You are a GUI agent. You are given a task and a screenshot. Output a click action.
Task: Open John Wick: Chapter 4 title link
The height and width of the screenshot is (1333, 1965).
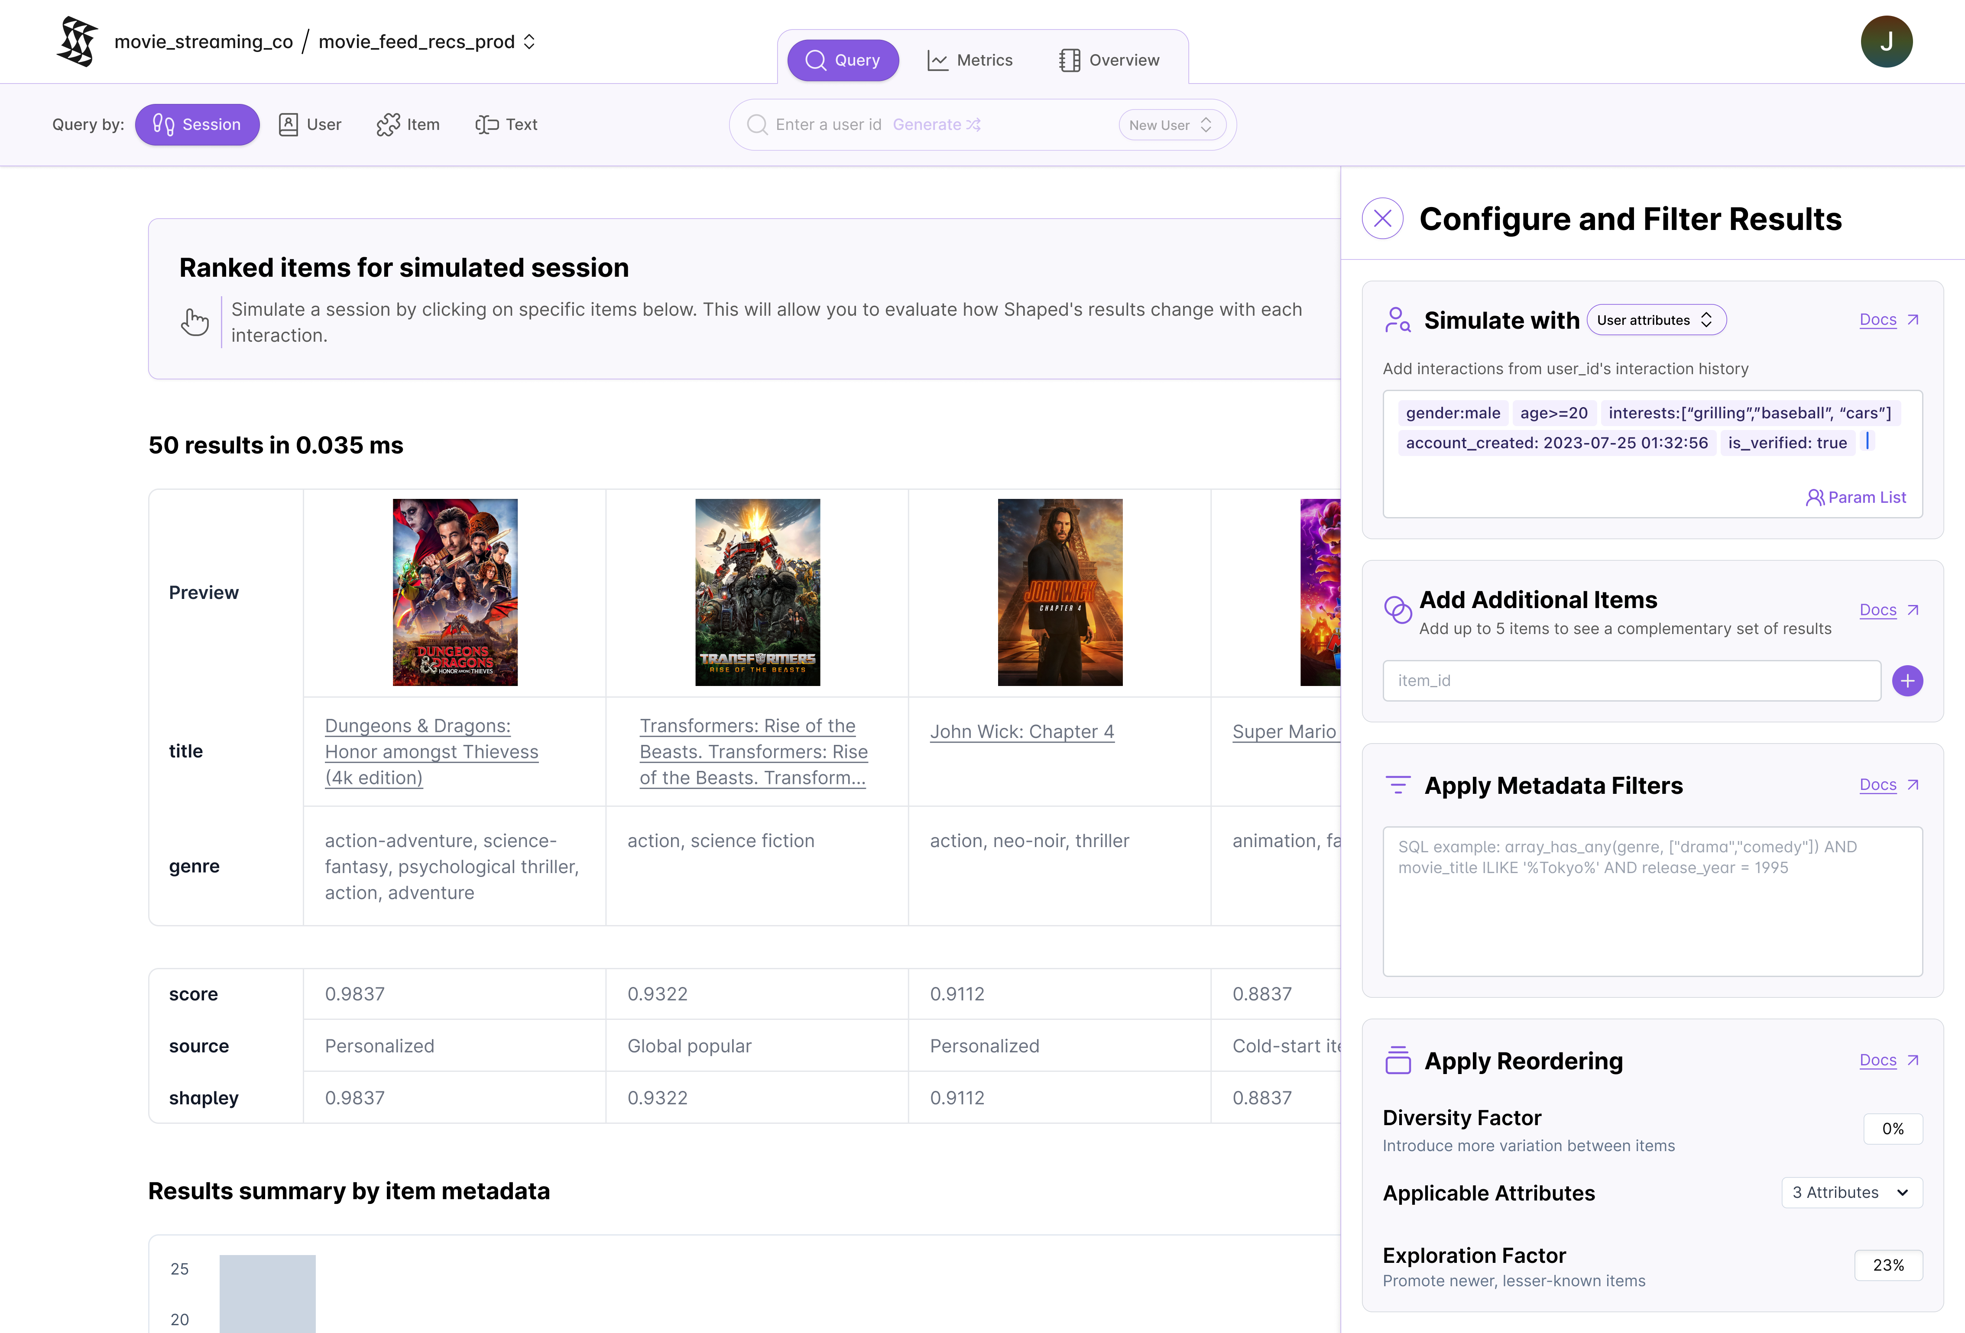pos(1022,731)
